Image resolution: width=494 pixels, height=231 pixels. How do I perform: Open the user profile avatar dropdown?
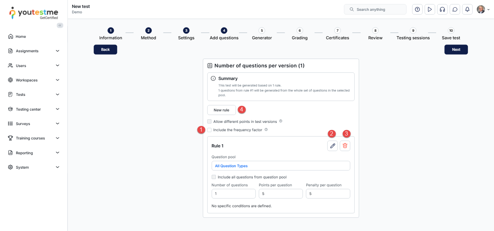(483, 9)
